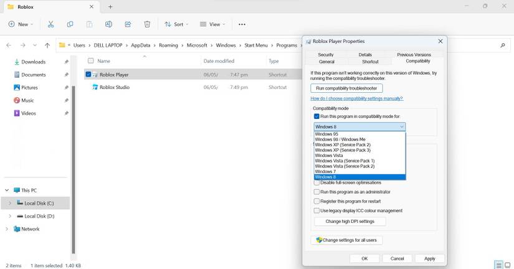514x269 pixels.
Task: Open How do I choose compatibility settings link
Action: (356, 98)
